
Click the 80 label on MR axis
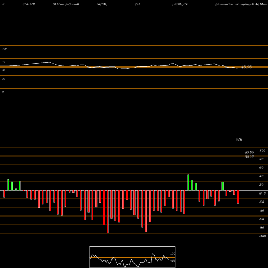click(x=262, y=159)
